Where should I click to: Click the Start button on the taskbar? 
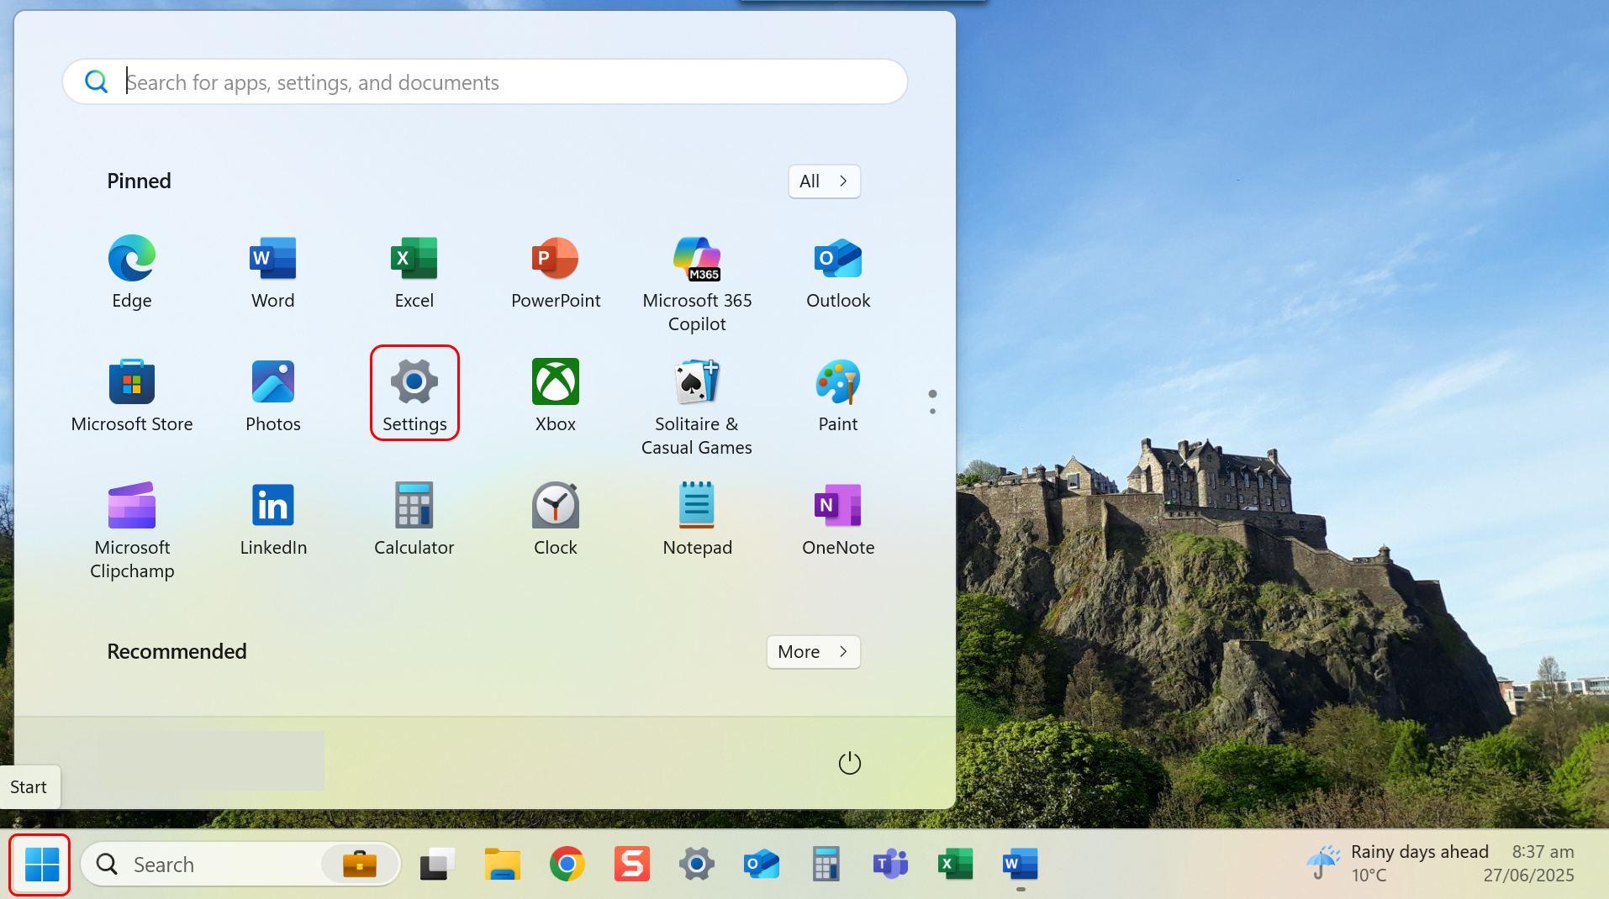(40, 865)
